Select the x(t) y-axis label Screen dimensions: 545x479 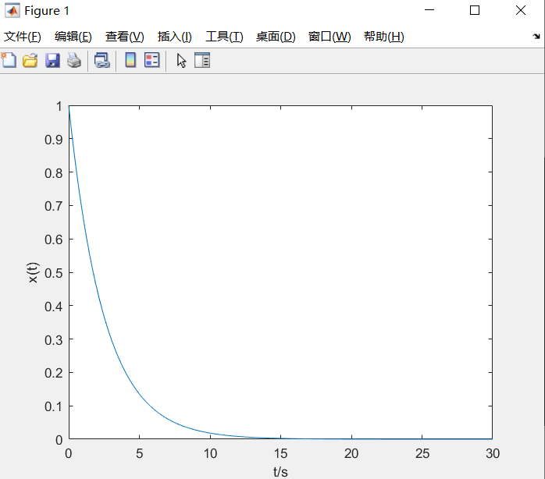(33, 273)
